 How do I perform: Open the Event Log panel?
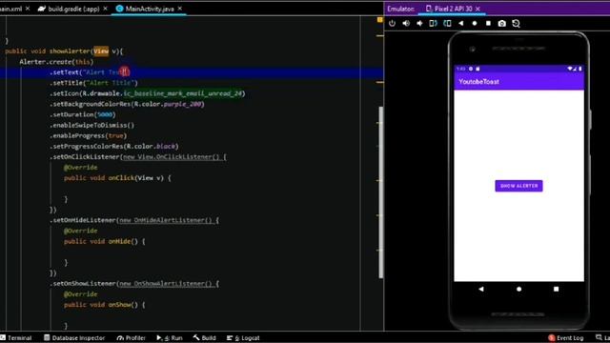[x=565, y=337]
